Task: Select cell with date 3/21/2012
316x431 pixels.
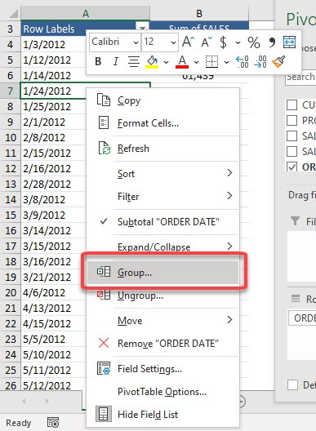Action: click(53, 277)
